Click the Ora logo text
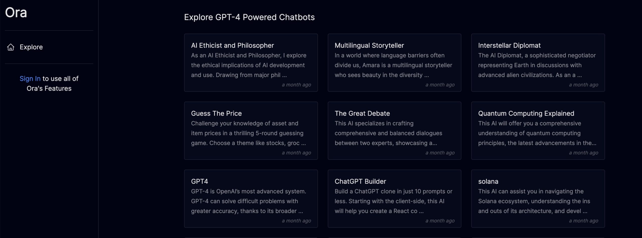 tap(16, 12)
